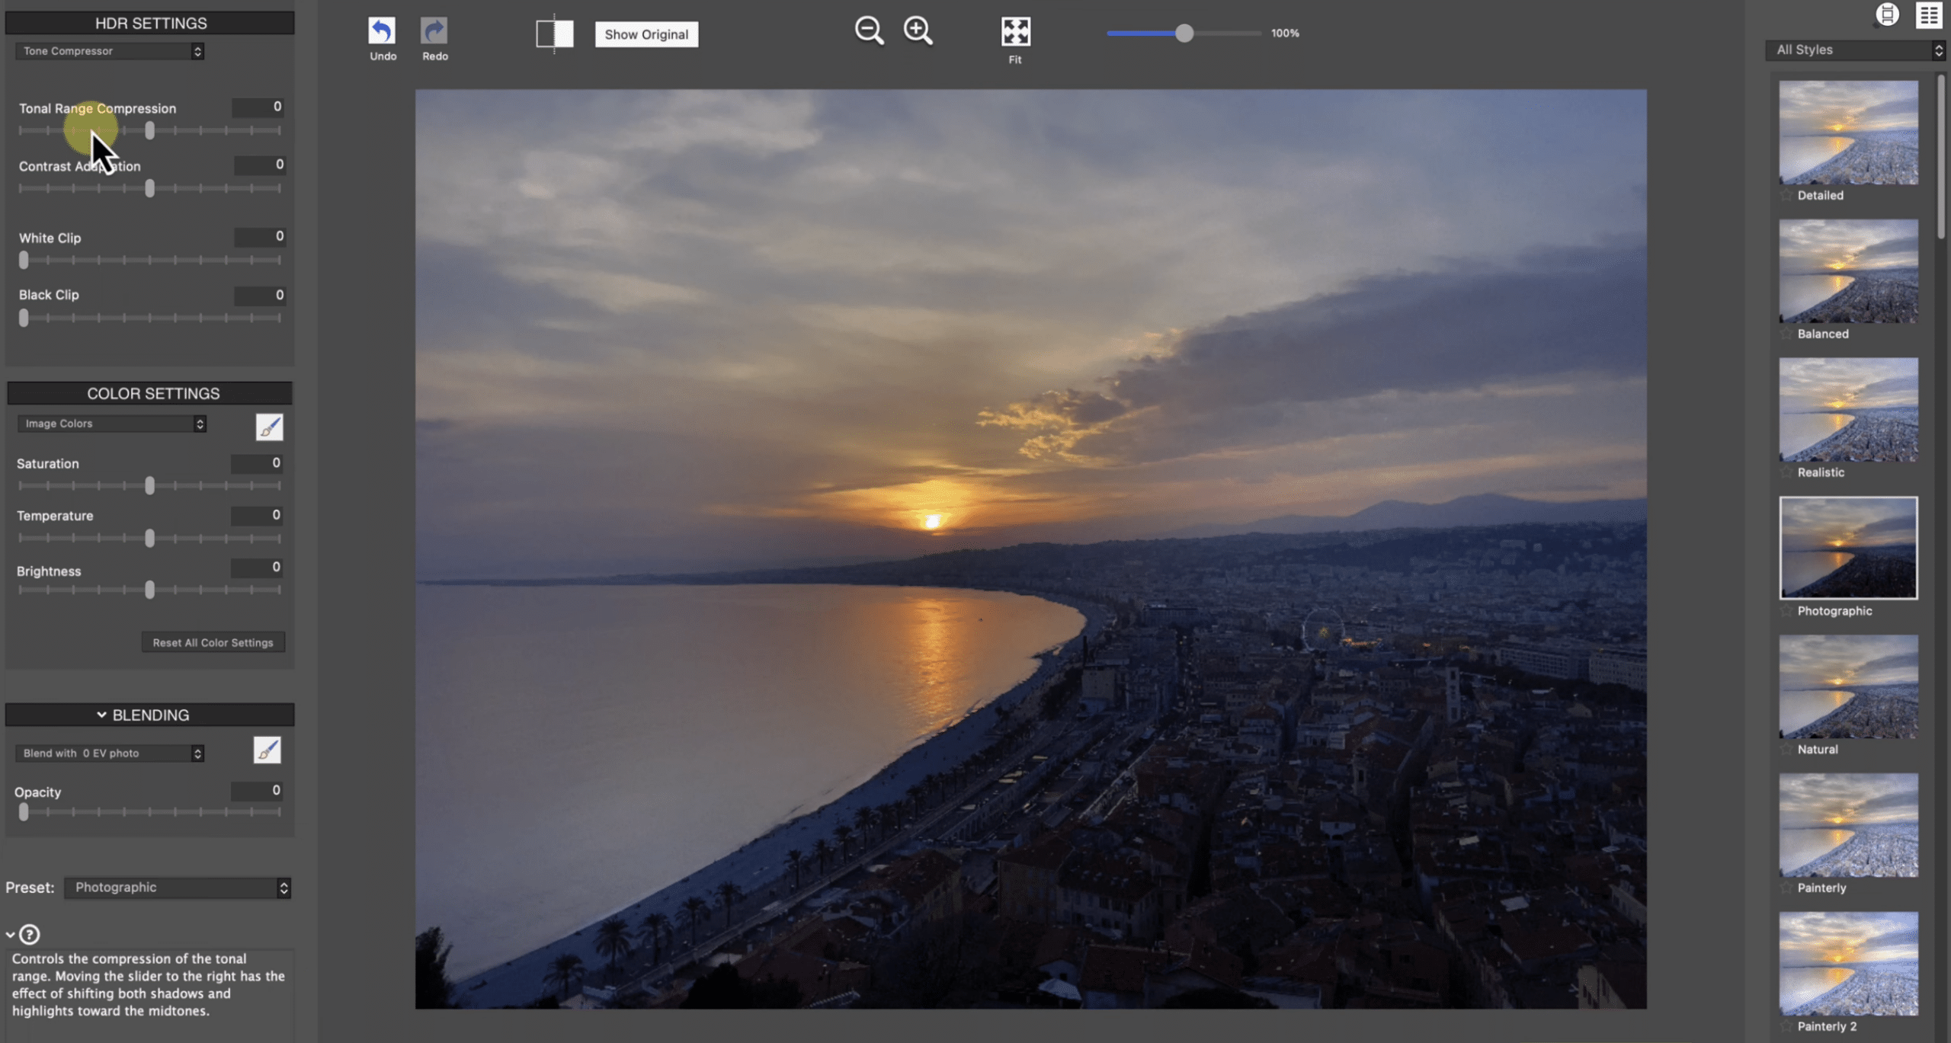1951x1043 pixels.
Task: Click the Redo arrow icon
Action: tap(434, 31)
